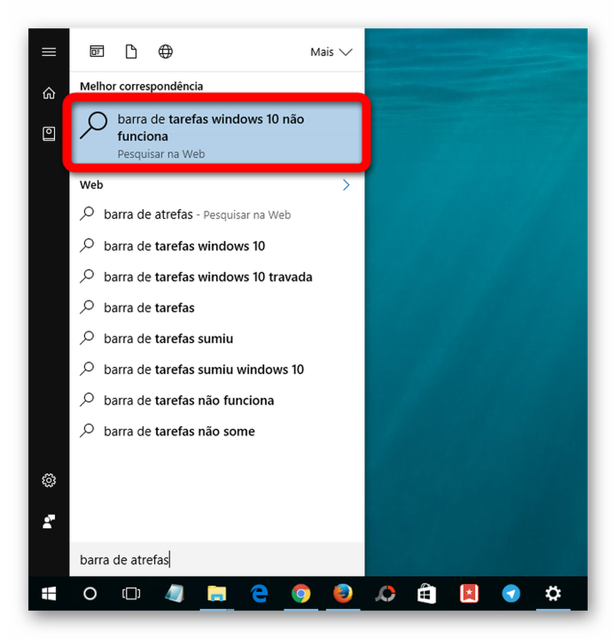Open the Settings gear in Cortana sidebar
The image size is (616, 639).
click(x=49, y=481)
